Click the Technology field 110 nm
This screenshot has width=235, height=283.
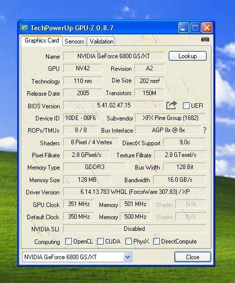(83, 80)
